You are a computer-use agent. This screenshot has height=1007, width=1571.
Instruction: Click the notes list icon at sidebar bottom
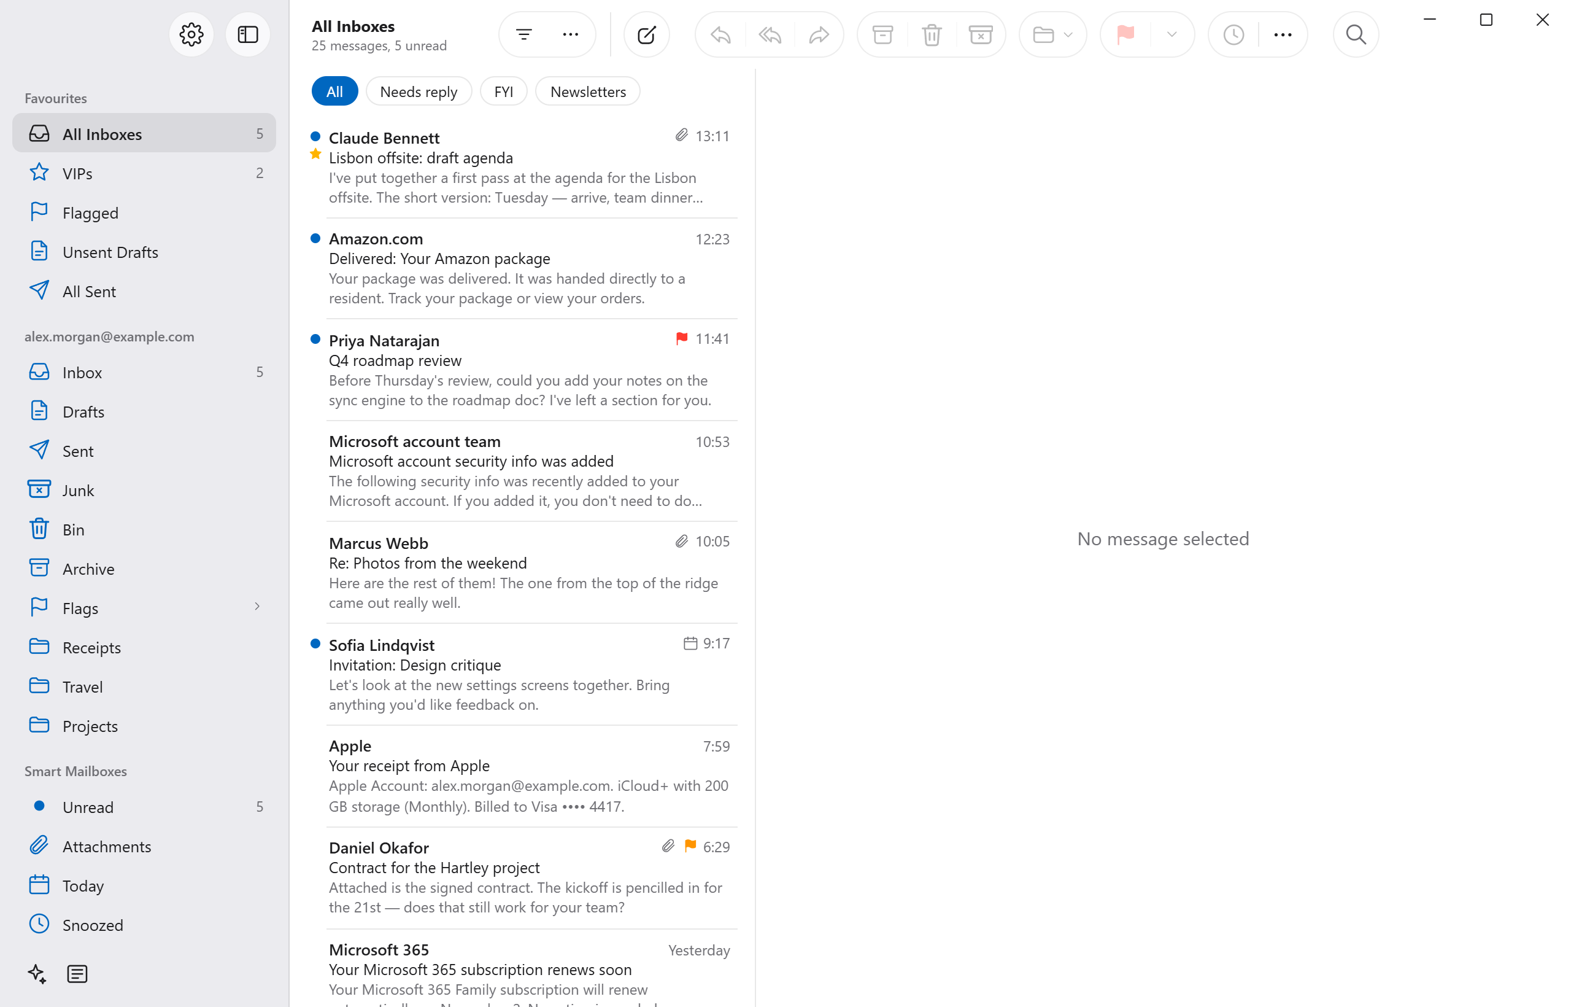pyautogui.click(x=77, y=973)
